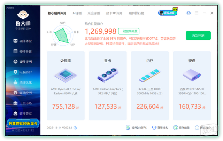Open the title bar hamburger menu
This screenshot has width=223, height=141.
197,13
